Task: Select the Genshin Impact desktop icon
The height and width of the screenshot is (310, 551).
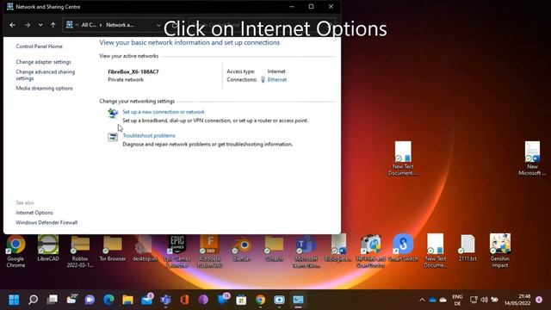Action: (x=500, y=251)
